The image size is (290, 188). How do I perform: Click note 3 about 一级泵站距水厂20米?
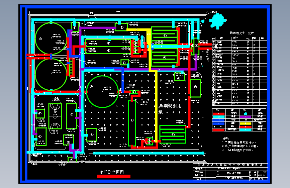[x=238, y=150]
